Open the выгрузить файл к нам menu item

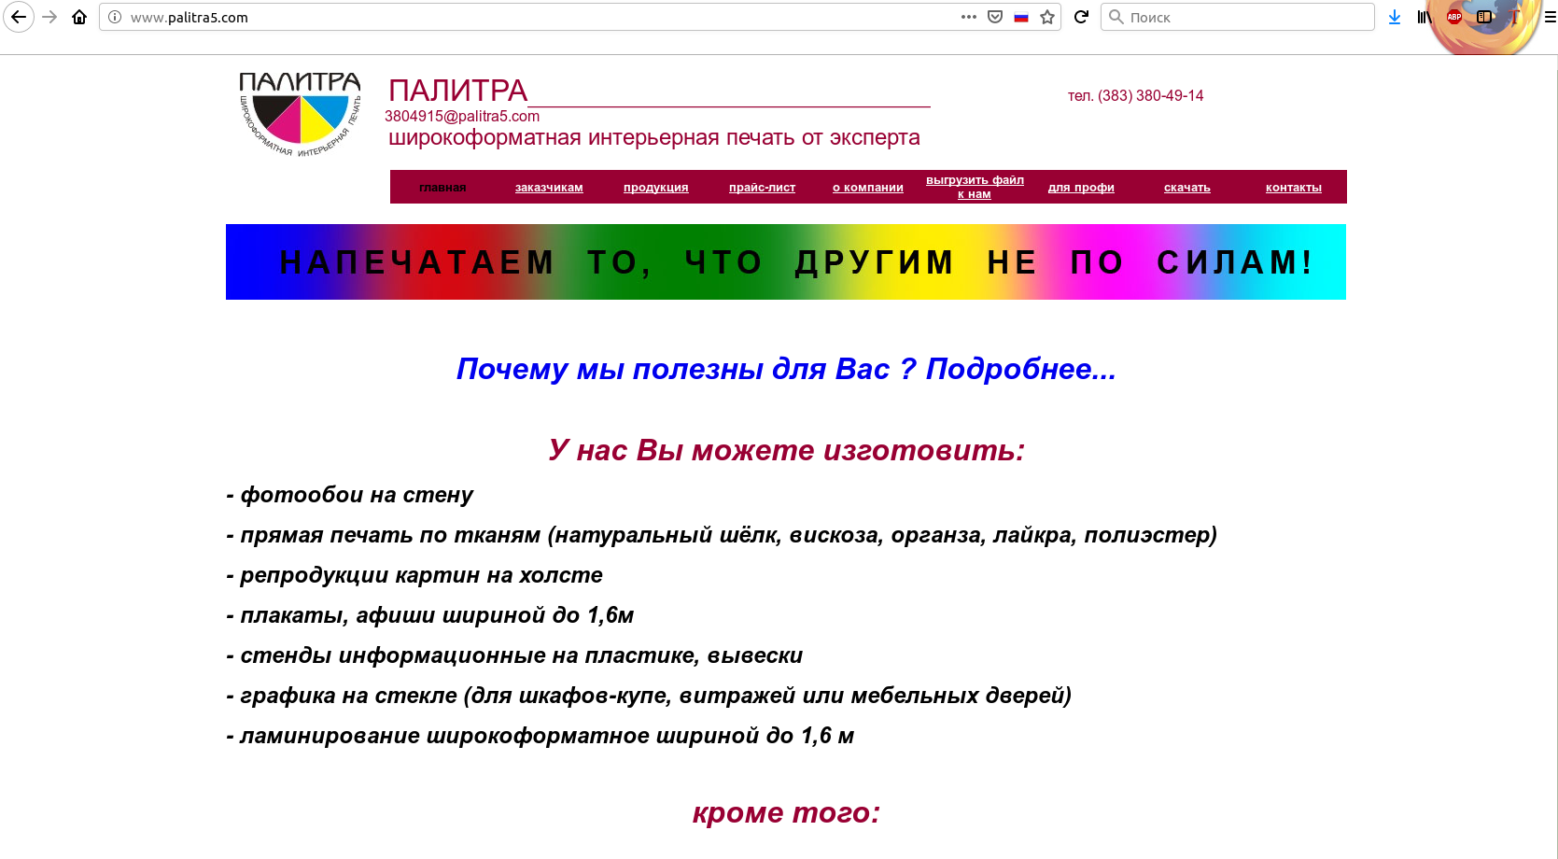point(975,187)
